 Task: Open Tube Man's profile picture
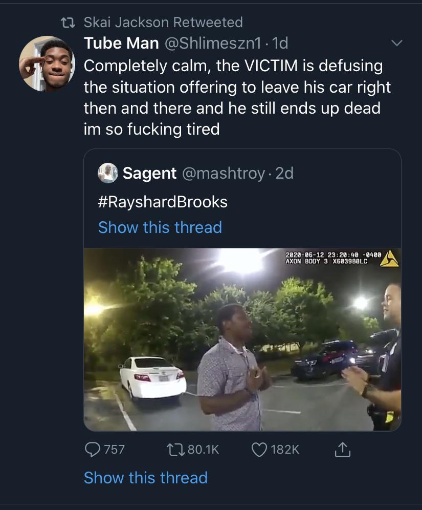point(47,64)
